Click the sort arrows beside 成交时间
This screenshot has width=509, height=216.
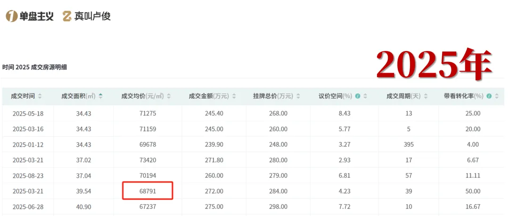click(40, 96)
